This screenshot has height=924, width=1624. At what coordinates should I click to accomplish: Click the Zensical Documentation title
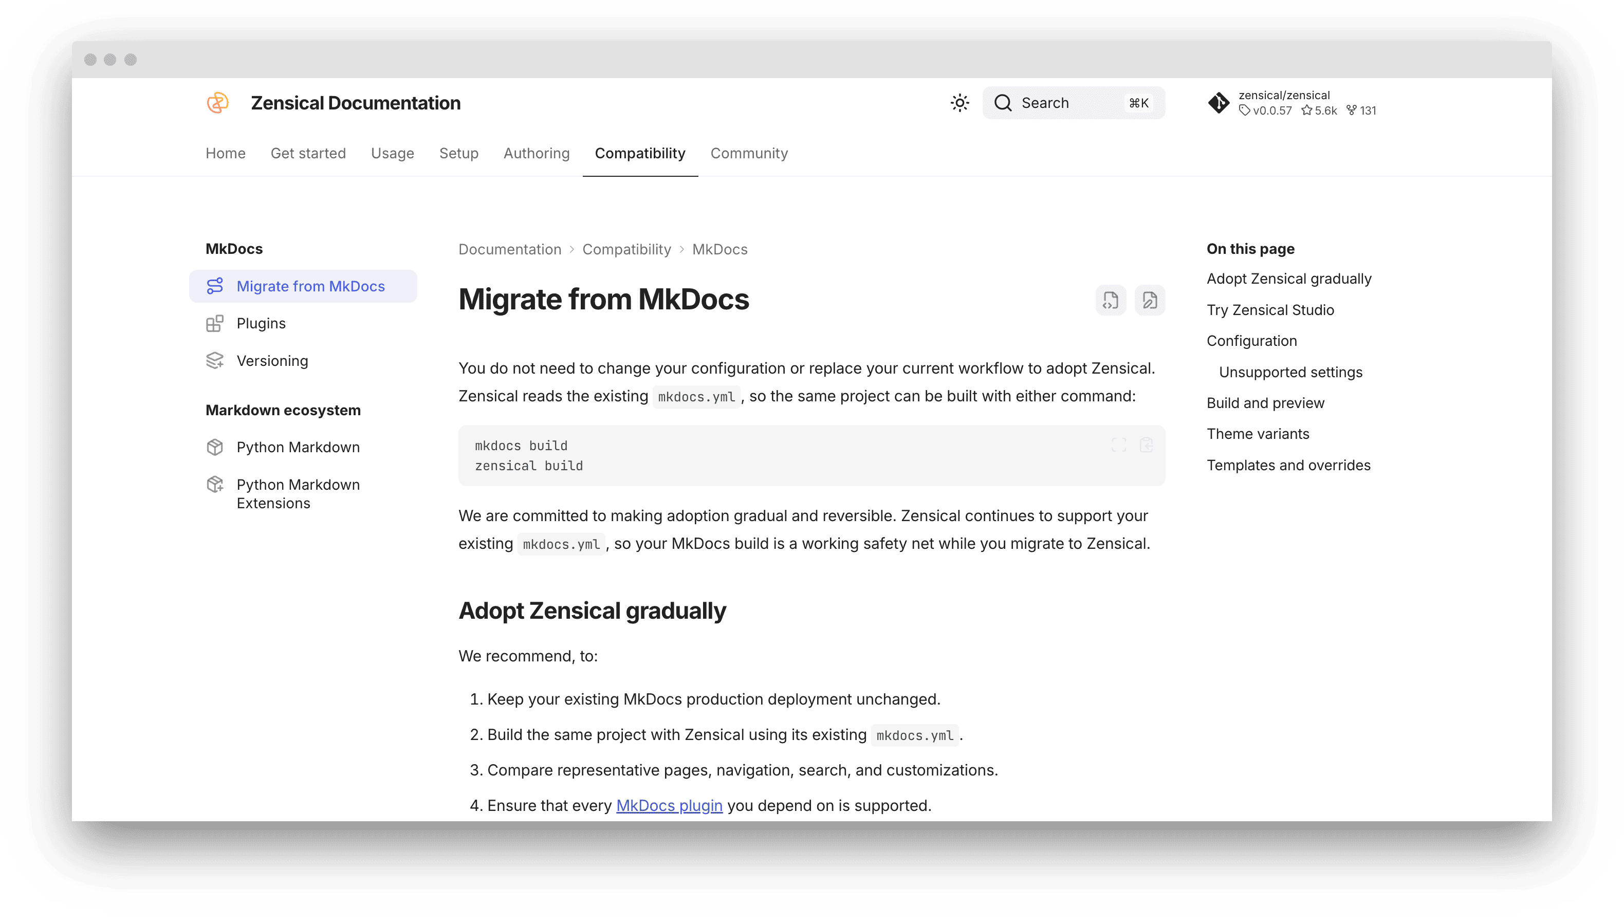click(x=356, y=103)
